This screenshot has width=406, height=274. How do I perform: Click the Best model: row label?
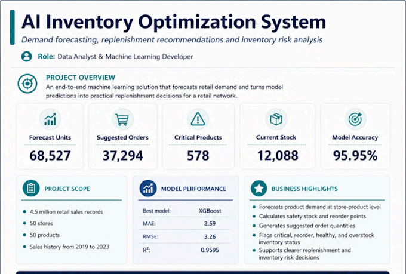156,211
